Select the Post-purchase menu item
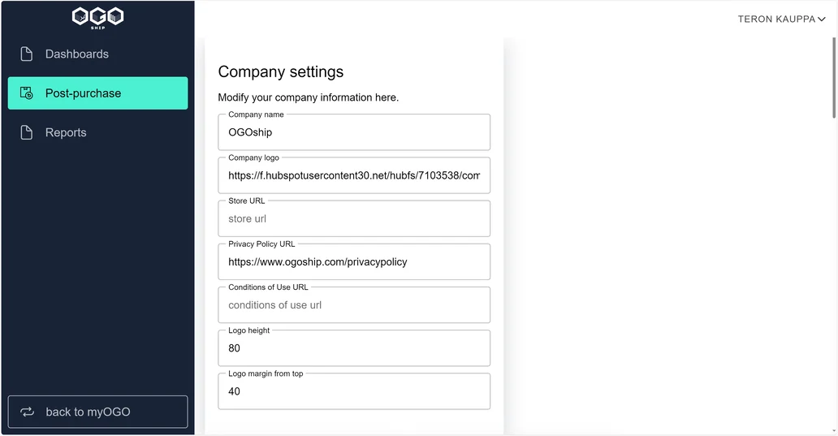The height and width of the screenshot is (436, 838). 97,93
